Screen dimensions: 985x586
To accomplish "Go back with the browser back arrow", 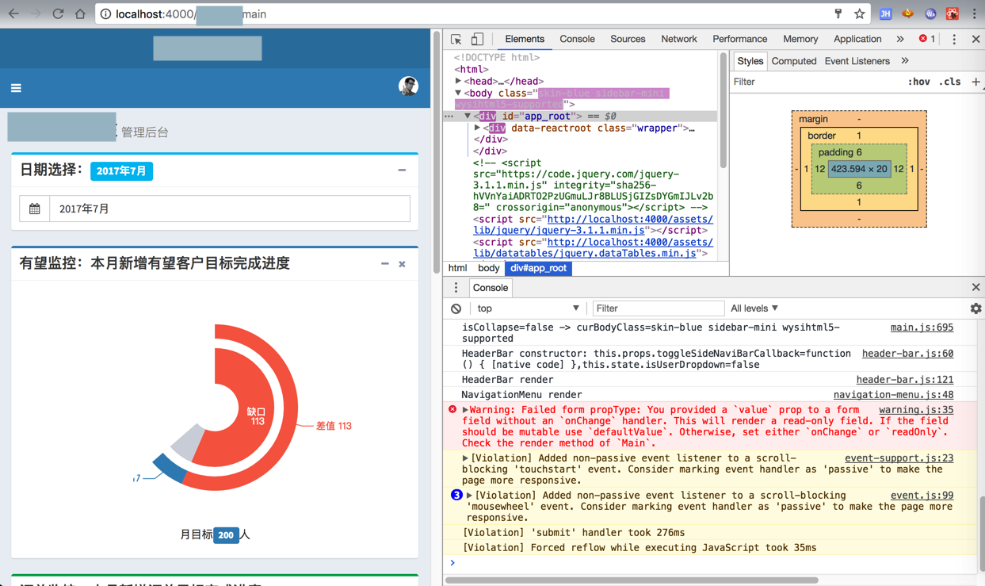I will [13, 13].
